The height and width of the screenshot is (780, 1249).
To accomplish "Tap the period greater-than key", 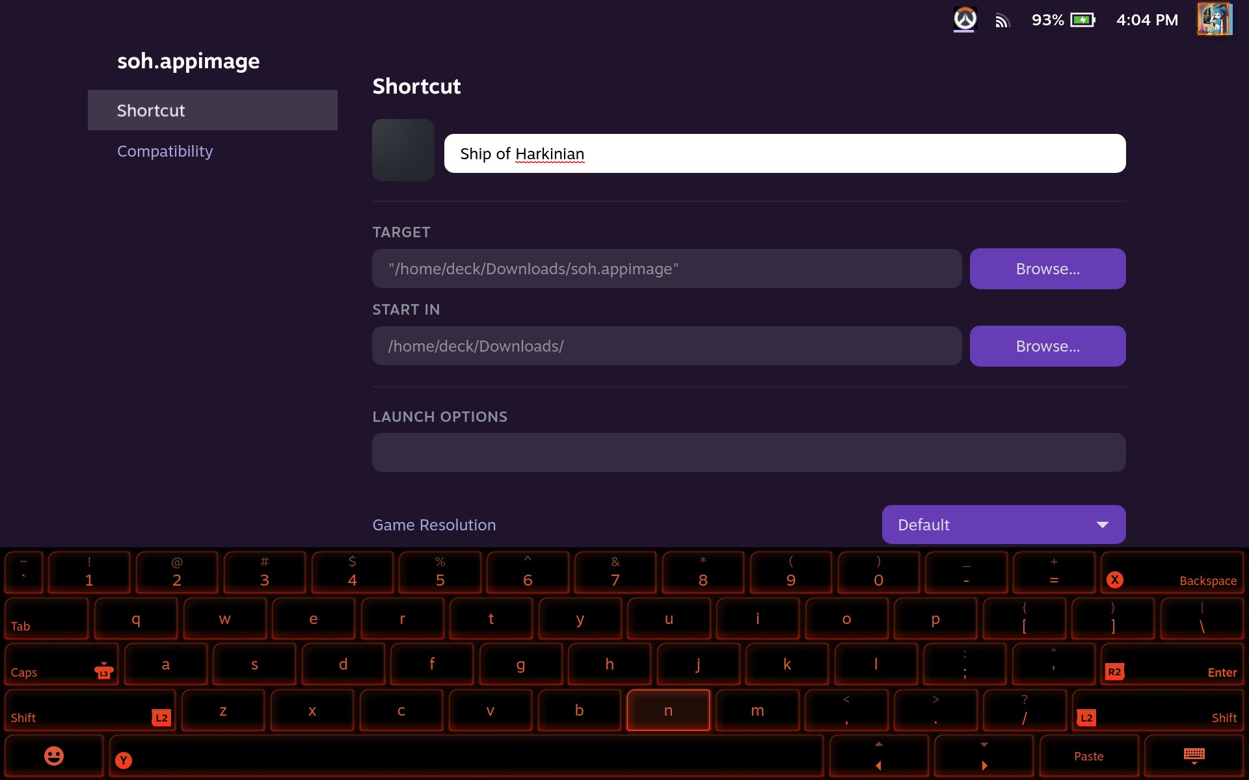I will [x=935, y=710].
